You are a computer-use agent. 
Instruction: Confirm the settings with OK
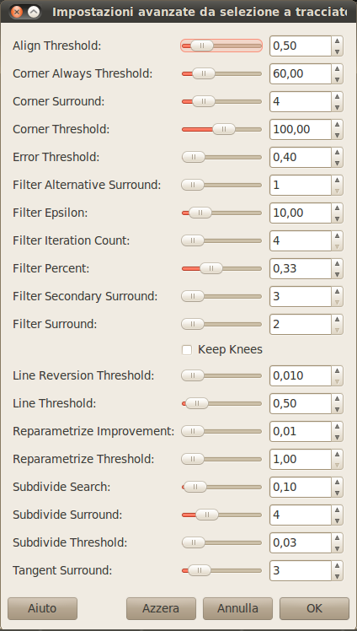(314, 608)
